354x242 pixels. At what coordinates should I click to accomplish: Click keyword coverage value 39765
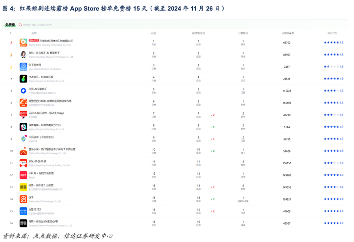[287, 139]
